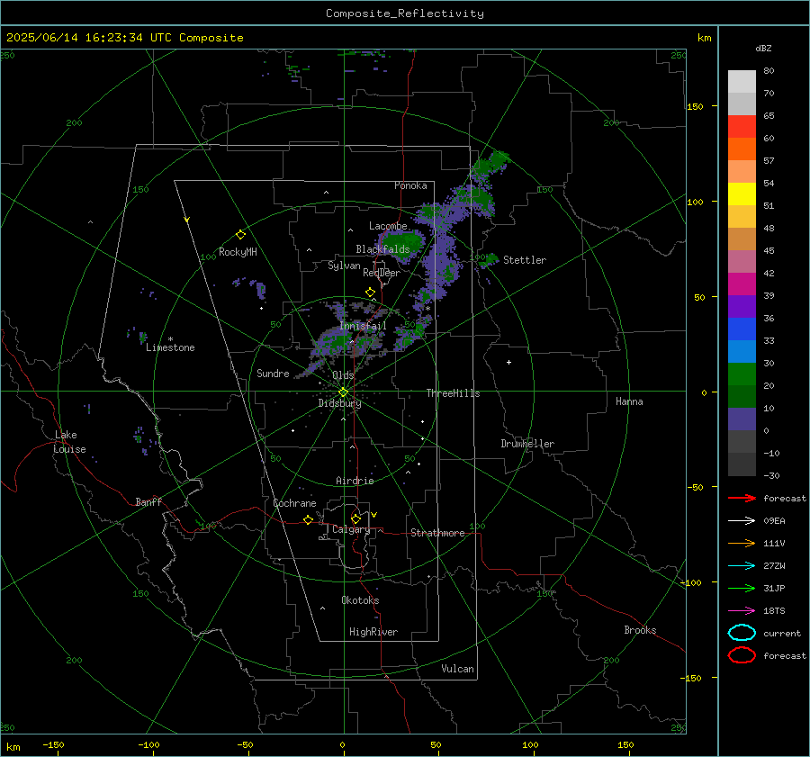Click the Ponoka town label
Viewport: 810px width, 757px height.
410,185
